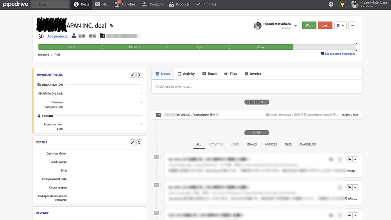Select the CHANGELOG filter tab

pos(307,144)
